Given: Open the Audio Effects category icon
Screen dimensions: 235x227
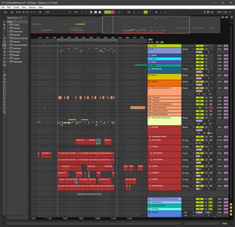Looking at the screenshot, I should pos(4,49).
